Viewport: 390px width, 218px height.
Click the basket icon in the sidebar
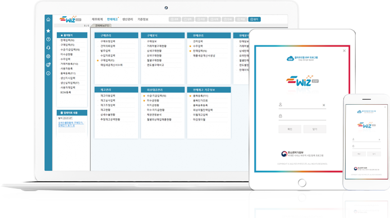click(48, 65)
